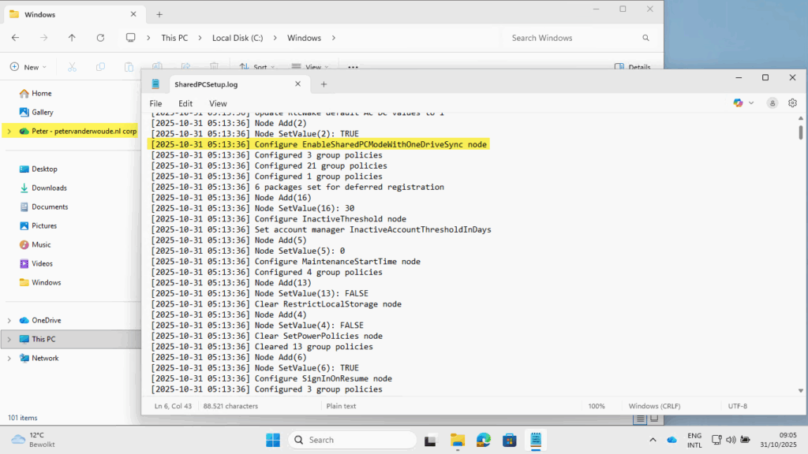Image resolution: width=808 pixels, height=454 pixels.
Task: Select Downloads in the navigation pane
Action: [49, 188]
